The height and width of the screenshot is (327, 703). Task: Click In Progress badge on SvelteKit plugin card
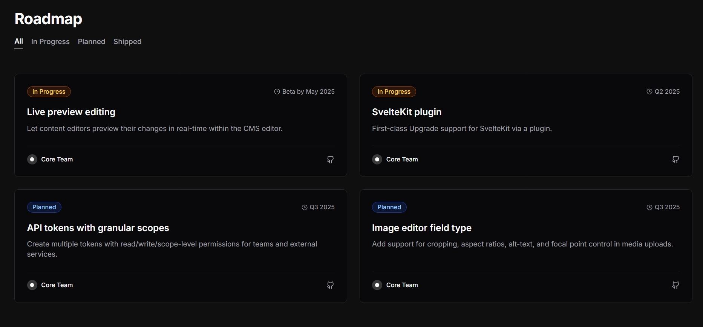394,92
